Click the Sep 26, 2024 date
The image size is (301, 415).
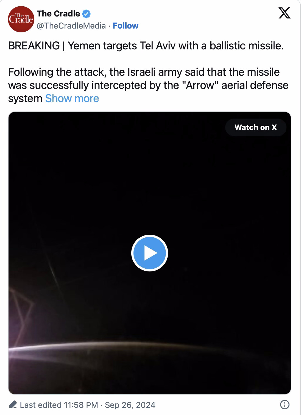click(x=130, y=405)
